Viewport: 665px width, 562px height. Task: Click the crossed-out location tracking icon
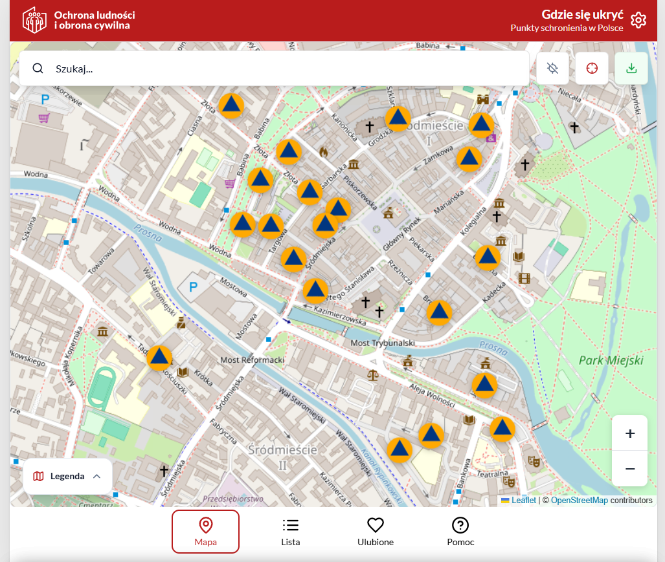coord(552,69)
